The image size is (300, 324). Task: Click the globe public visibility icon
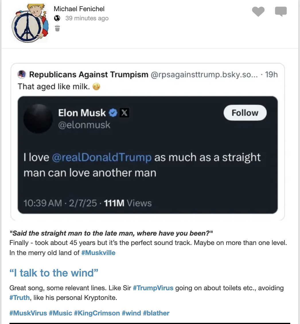57,18
